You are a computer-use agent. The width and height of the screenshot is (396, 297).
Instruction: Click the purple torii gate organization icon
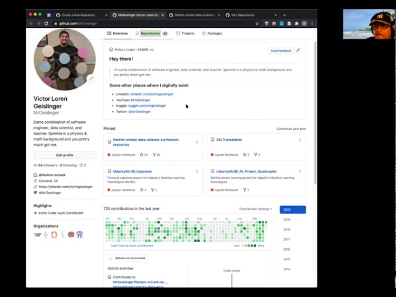click(x=80, y=235)
